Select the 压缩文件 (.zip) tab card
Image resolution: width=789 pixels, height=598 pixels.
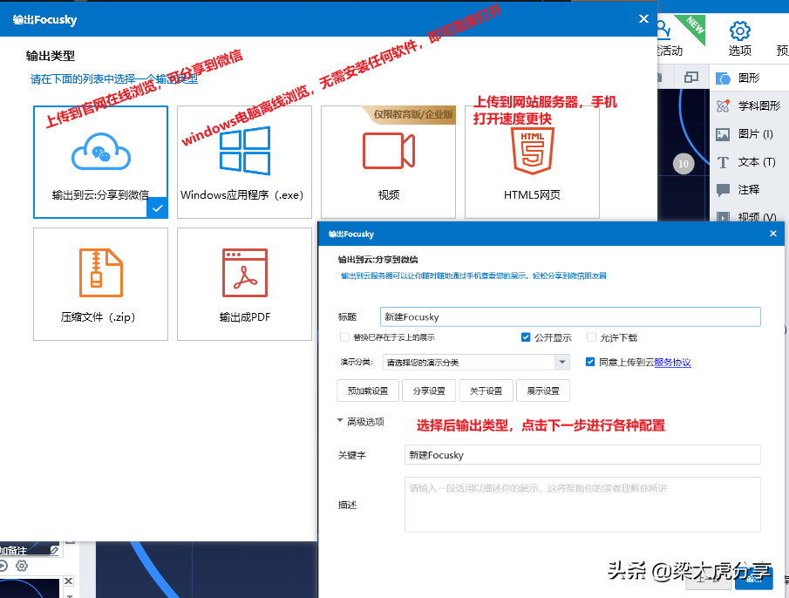pos(100,284)
